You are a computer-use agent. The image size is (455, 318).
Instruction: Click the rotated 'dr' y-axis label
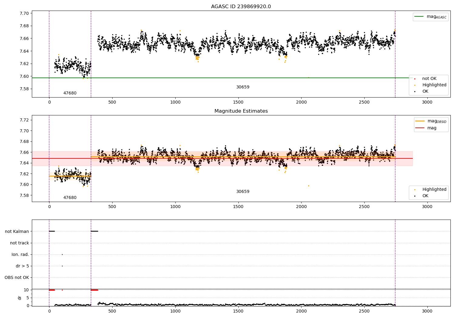click(20, 298)
